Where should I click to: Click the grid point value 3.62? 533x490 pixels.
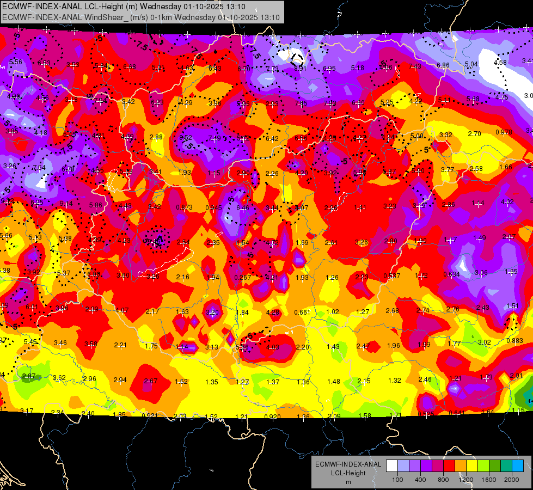(x=59, y=377)
